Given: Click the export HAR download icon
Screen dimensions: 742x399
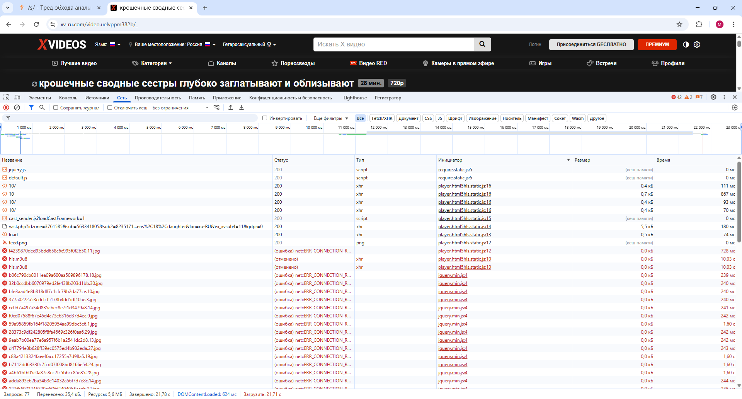Looking at the screenshot, I should 242,107.
